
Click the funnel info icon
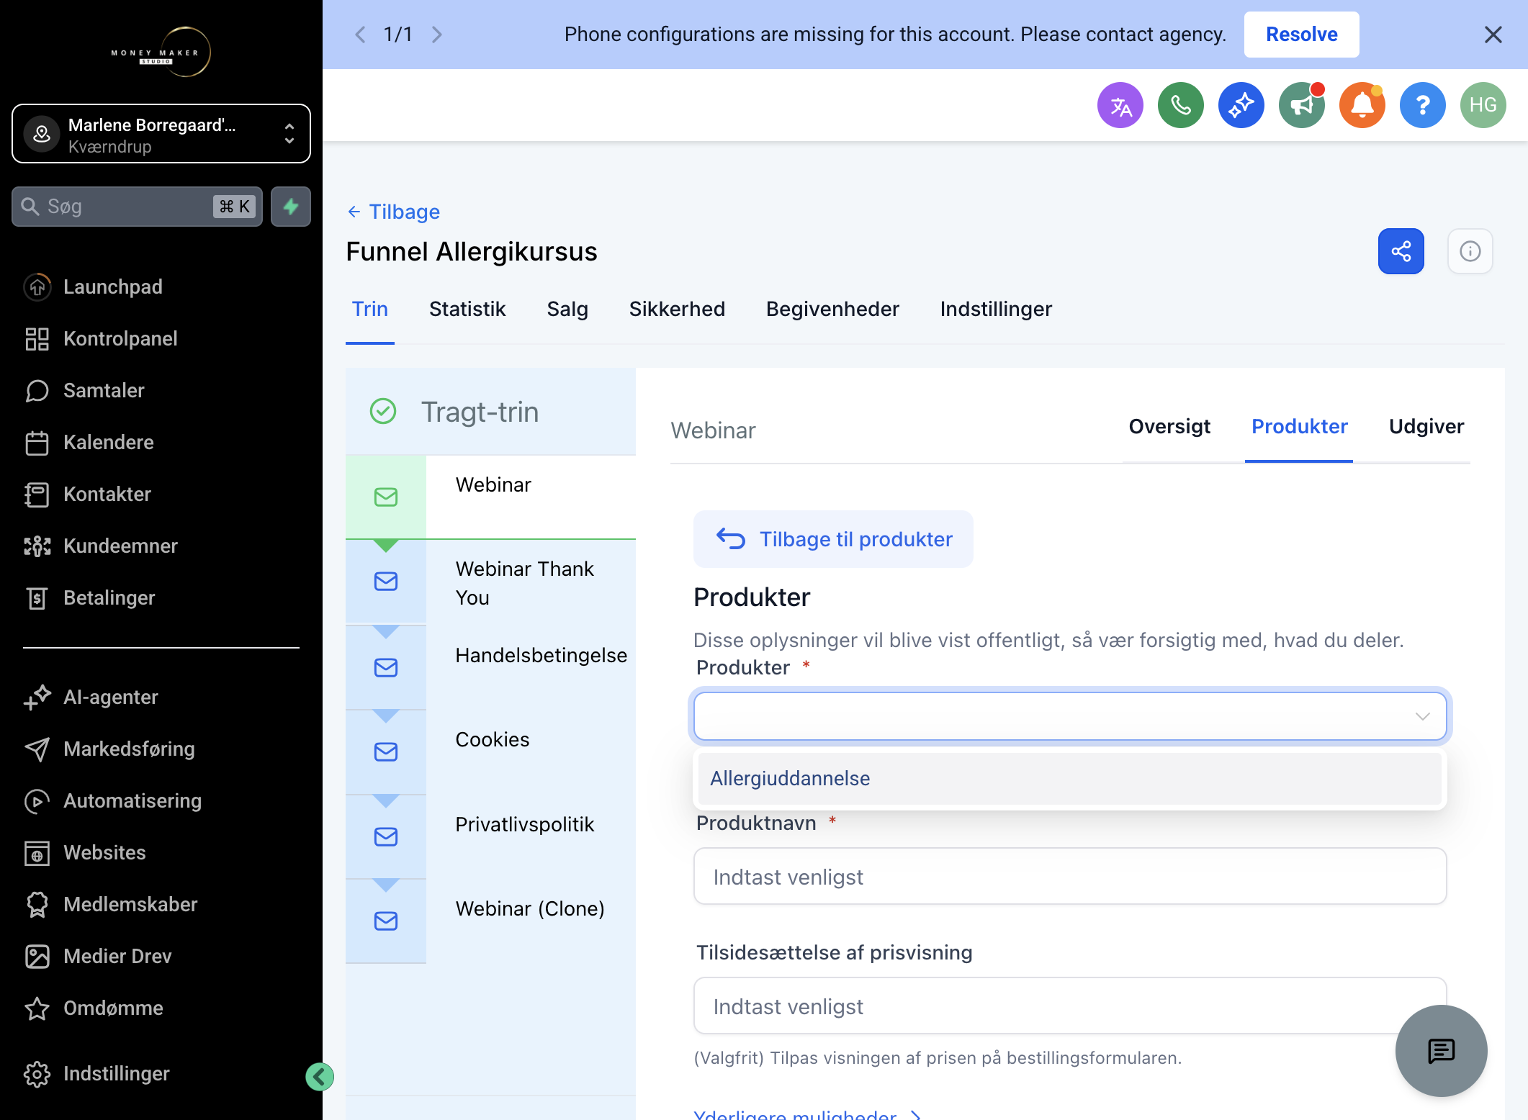(x=1470, y=251)
